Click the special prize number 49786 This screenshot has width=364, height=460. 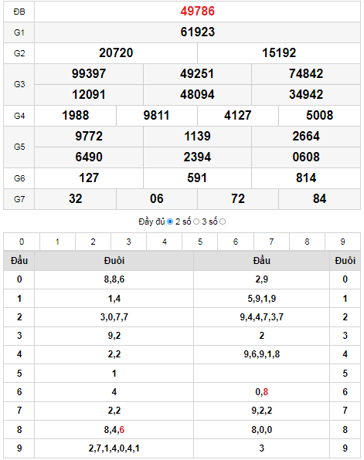(x=197, y=11)
